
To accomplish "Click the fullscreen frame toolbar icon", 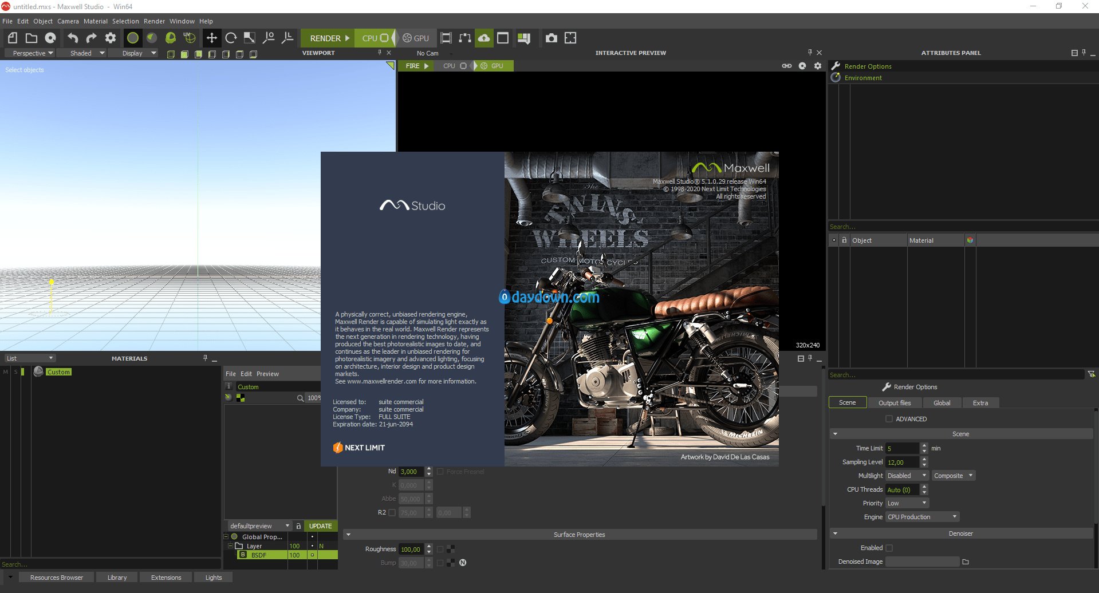I will [570, 38].
